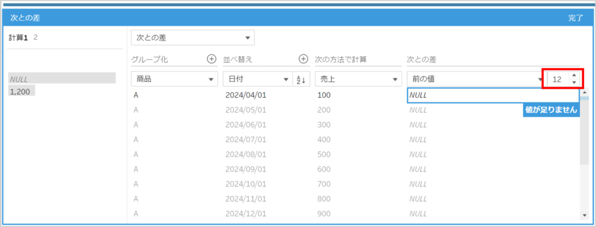Viewport: 596px width, 227px height.
Task: Click the 2024/11/01 date cell
Action: pos(246,199)
